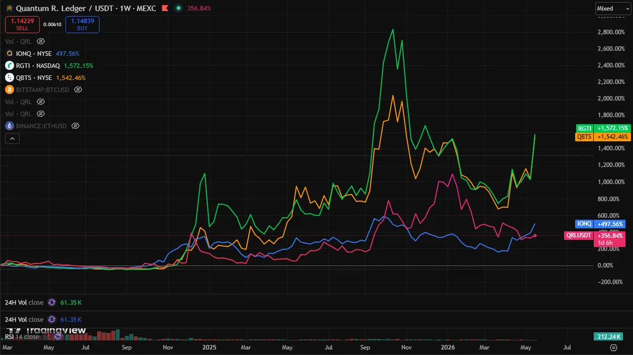Click the 1.14229 SELL button
Screen dimensions: 633x355
click(x=22, y=24)
